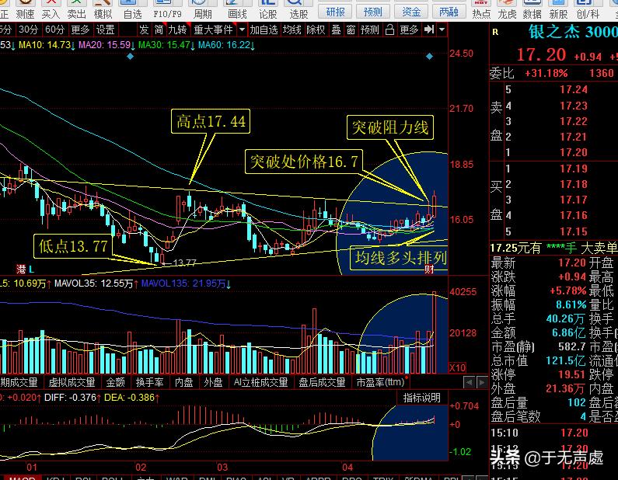Select the 换手率 indicator tab

150,382
